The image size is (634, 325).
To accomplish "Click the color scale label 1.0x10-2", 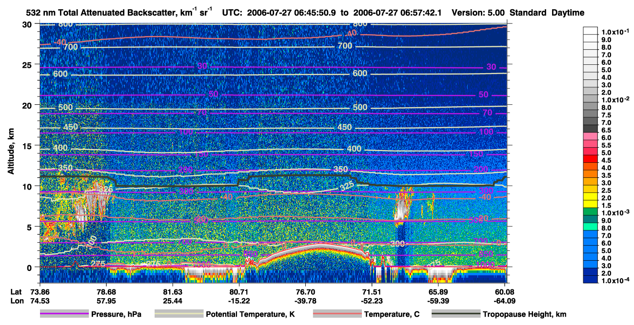I will coord(616,99).
